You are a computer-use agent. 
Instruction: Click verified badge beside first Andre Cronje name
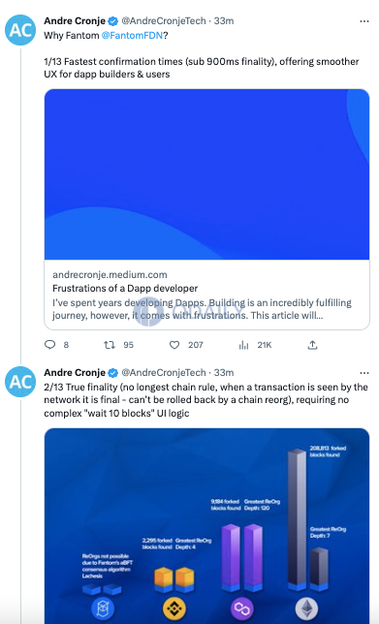tap(113, 20)
